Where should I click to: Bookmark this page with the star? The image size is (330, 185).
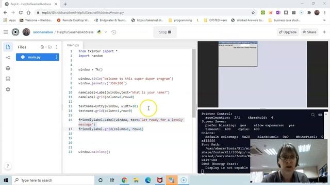[x=253, y=12]
